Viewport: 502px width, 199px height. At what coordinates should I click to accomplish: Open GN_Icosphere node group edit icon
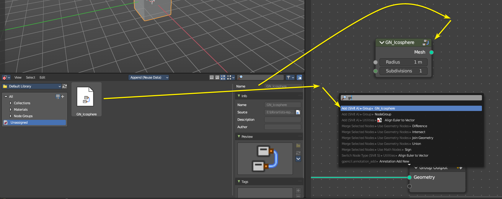426,42
